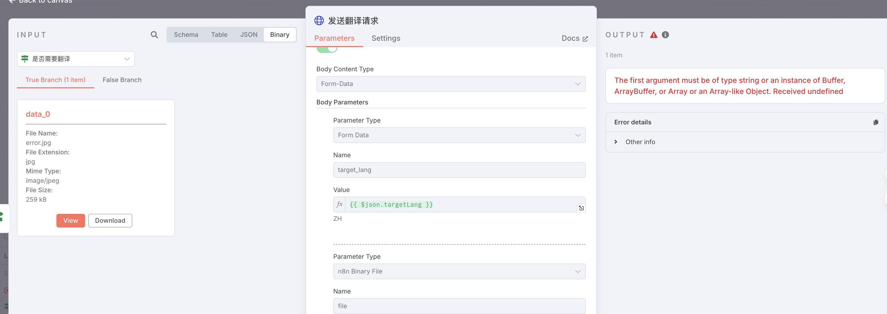Click the info icon next to OUTPUT
887x314 pixels.
665,35
